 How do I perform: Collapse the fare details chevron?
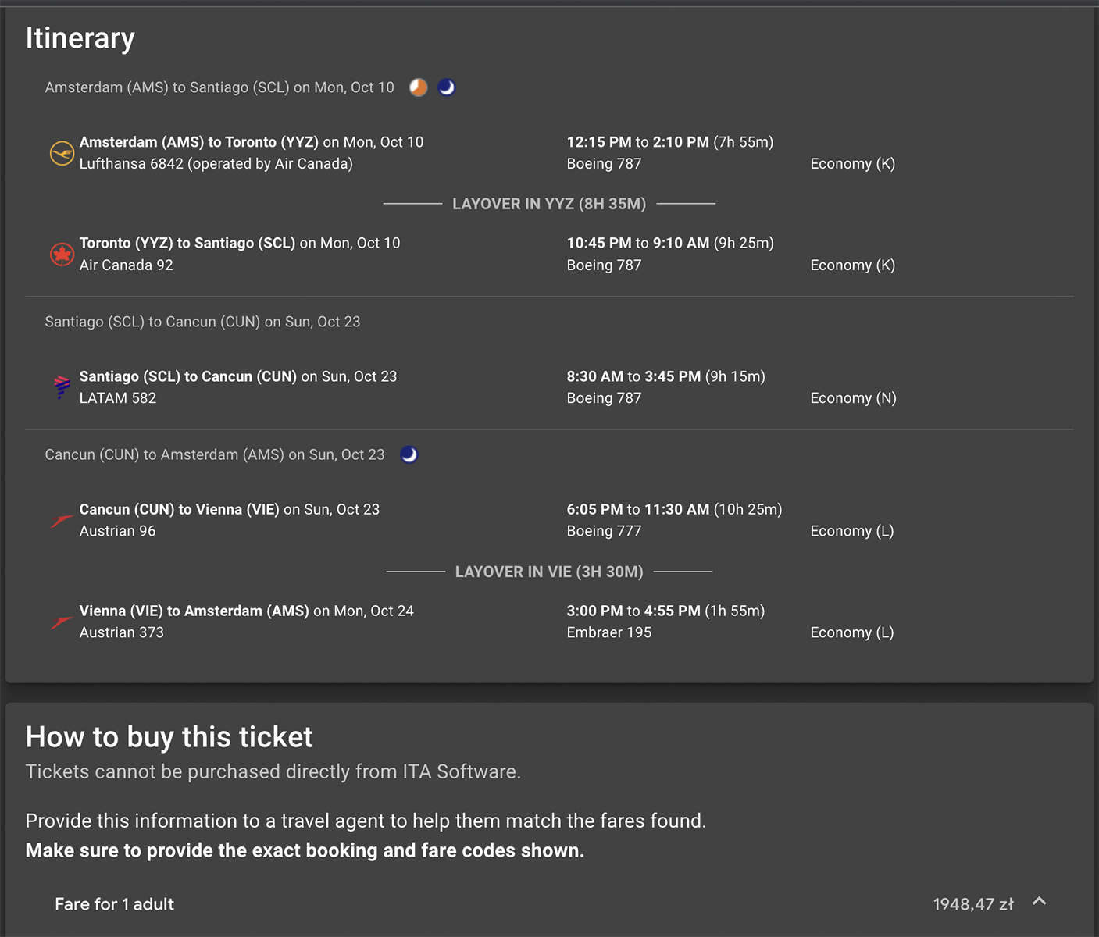pos(1039,902)
